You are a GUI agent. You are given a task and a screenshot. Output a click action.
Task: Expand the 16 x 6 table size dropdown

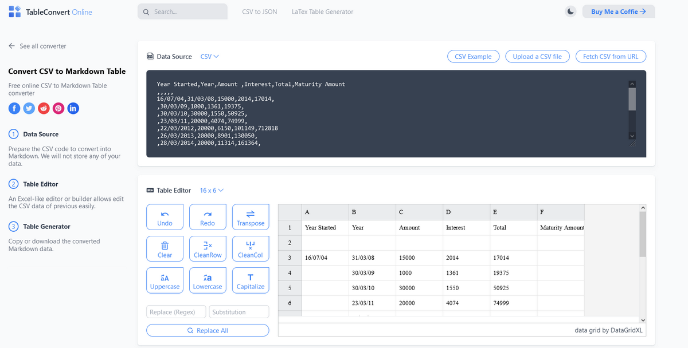(211, 190)
